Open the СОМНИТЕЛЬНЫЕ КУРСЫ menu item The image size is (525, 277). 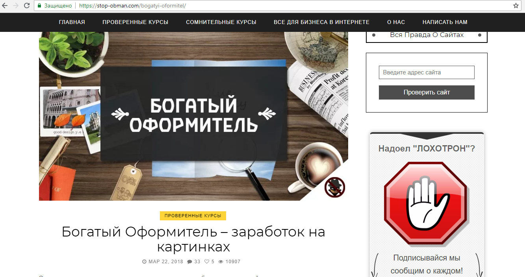pos(222,22)
